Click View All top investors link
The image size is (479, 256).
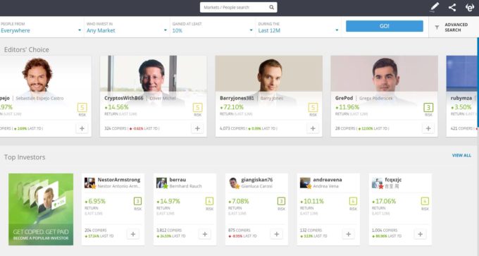click(x=461, y=155)
